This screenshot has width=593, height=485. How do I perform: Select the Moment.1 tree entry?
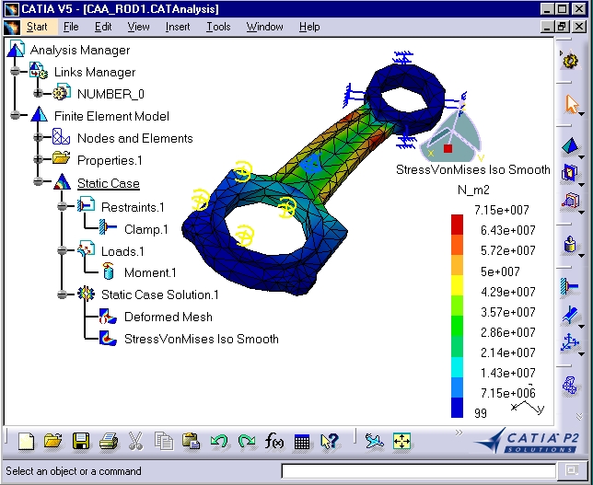click(150, 272)
